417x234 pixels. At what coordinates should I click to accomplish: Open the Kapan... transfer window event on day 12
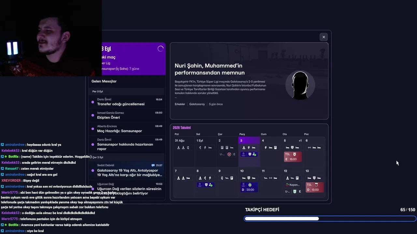click(x=293, y=185)
